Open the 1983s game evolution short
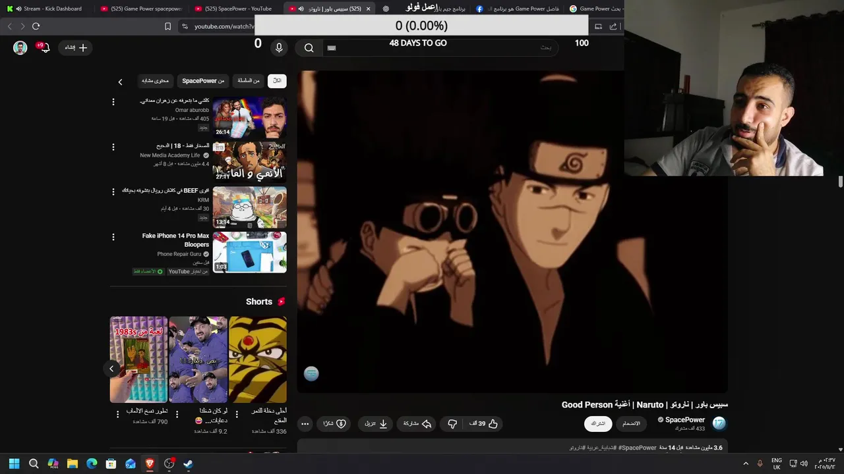 point(138,359)
